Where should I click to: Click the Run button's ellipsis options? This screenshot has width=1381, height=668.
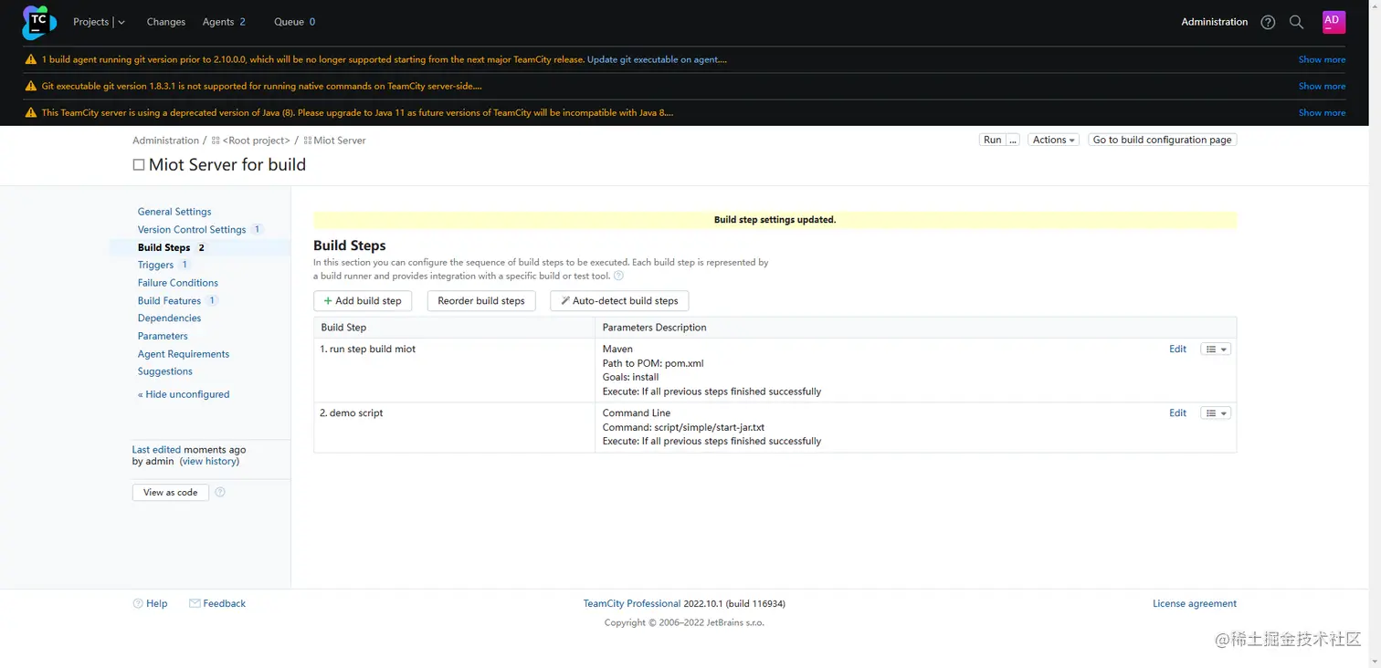pos(1013,140)
